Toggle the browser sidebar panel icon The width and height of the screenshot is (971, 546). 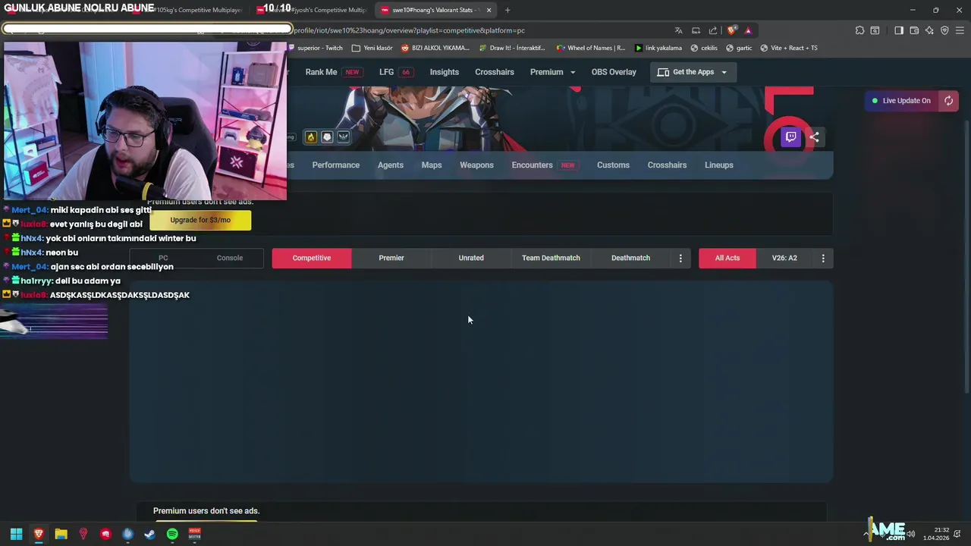(x=899, y=30)
